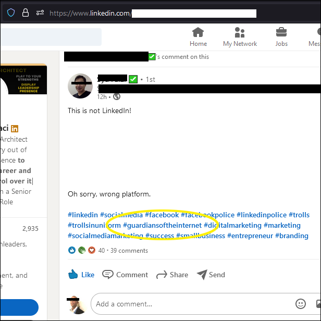Open the #guardiansoftheinternet hashtag
321x321 pixels.
(162, 225)
